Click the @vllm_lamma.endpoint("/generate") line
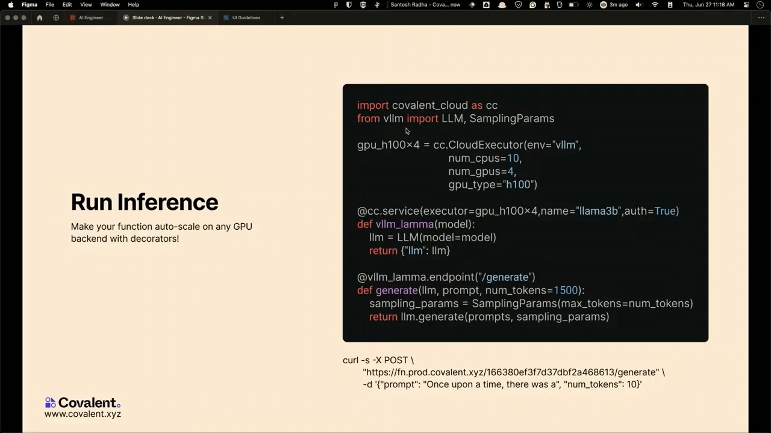Screen dimensions: 771x433 446,277
